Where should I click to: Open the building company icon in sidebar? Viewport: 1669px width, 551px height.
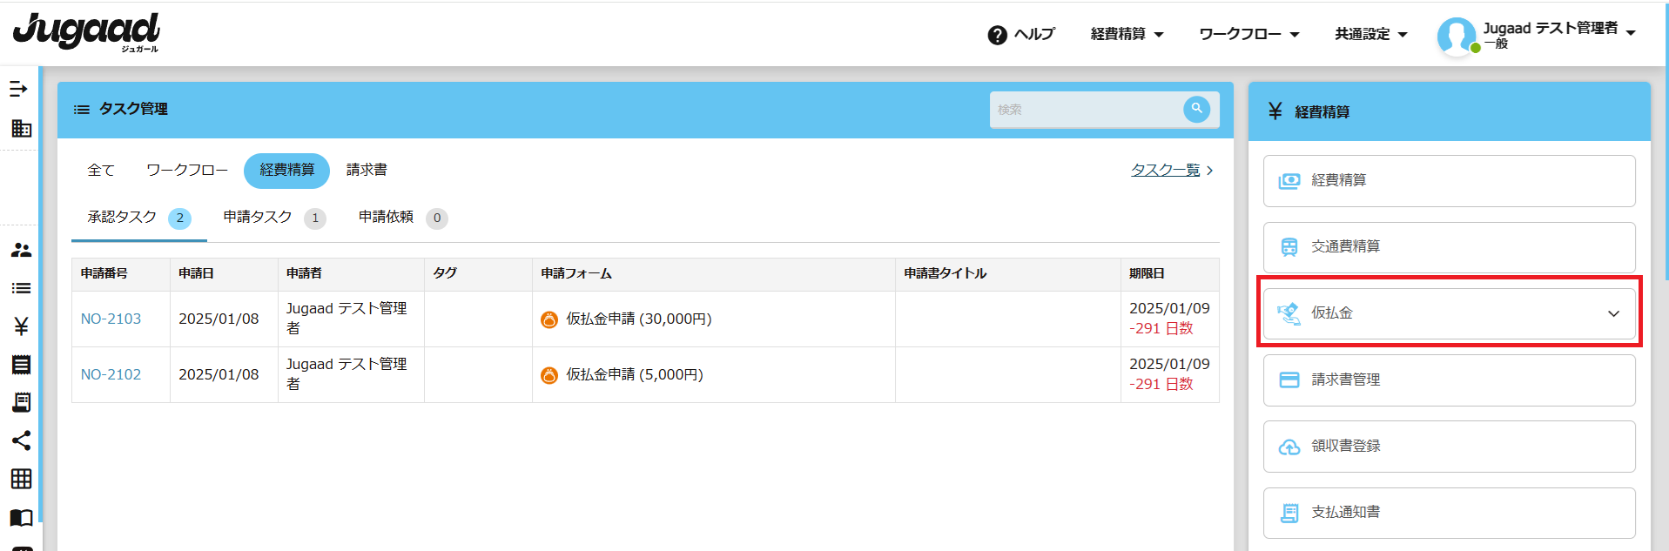(x=21, y=129)
